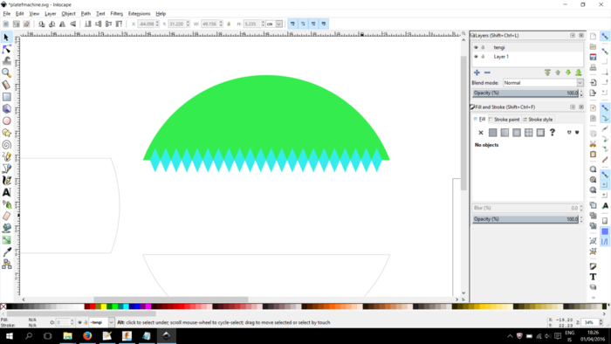Image resolution: width=611 pixels, height=344 pixels.
Task: Select the Connector tool
Action: [x=6, y=265]
